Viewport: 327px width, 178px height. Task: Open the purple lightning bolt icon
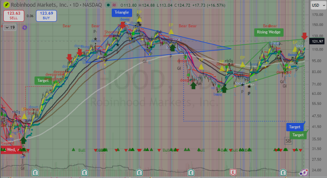(304, 173)
